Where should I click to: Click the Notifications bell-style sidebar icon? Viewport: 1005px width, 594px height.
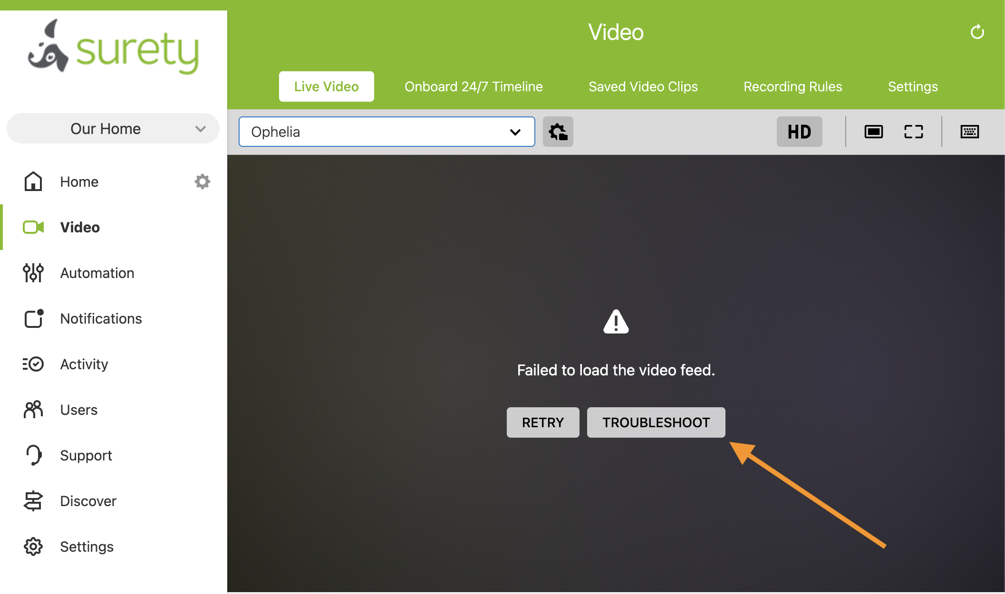33,318
